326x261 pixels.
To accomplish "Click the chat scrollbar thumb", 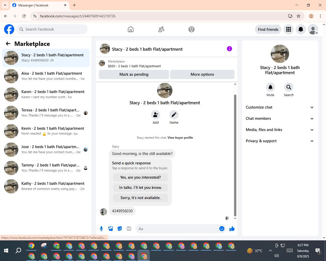I will 235,155.
